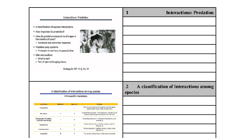Click the Mutualism row example text

click(99, 114)
